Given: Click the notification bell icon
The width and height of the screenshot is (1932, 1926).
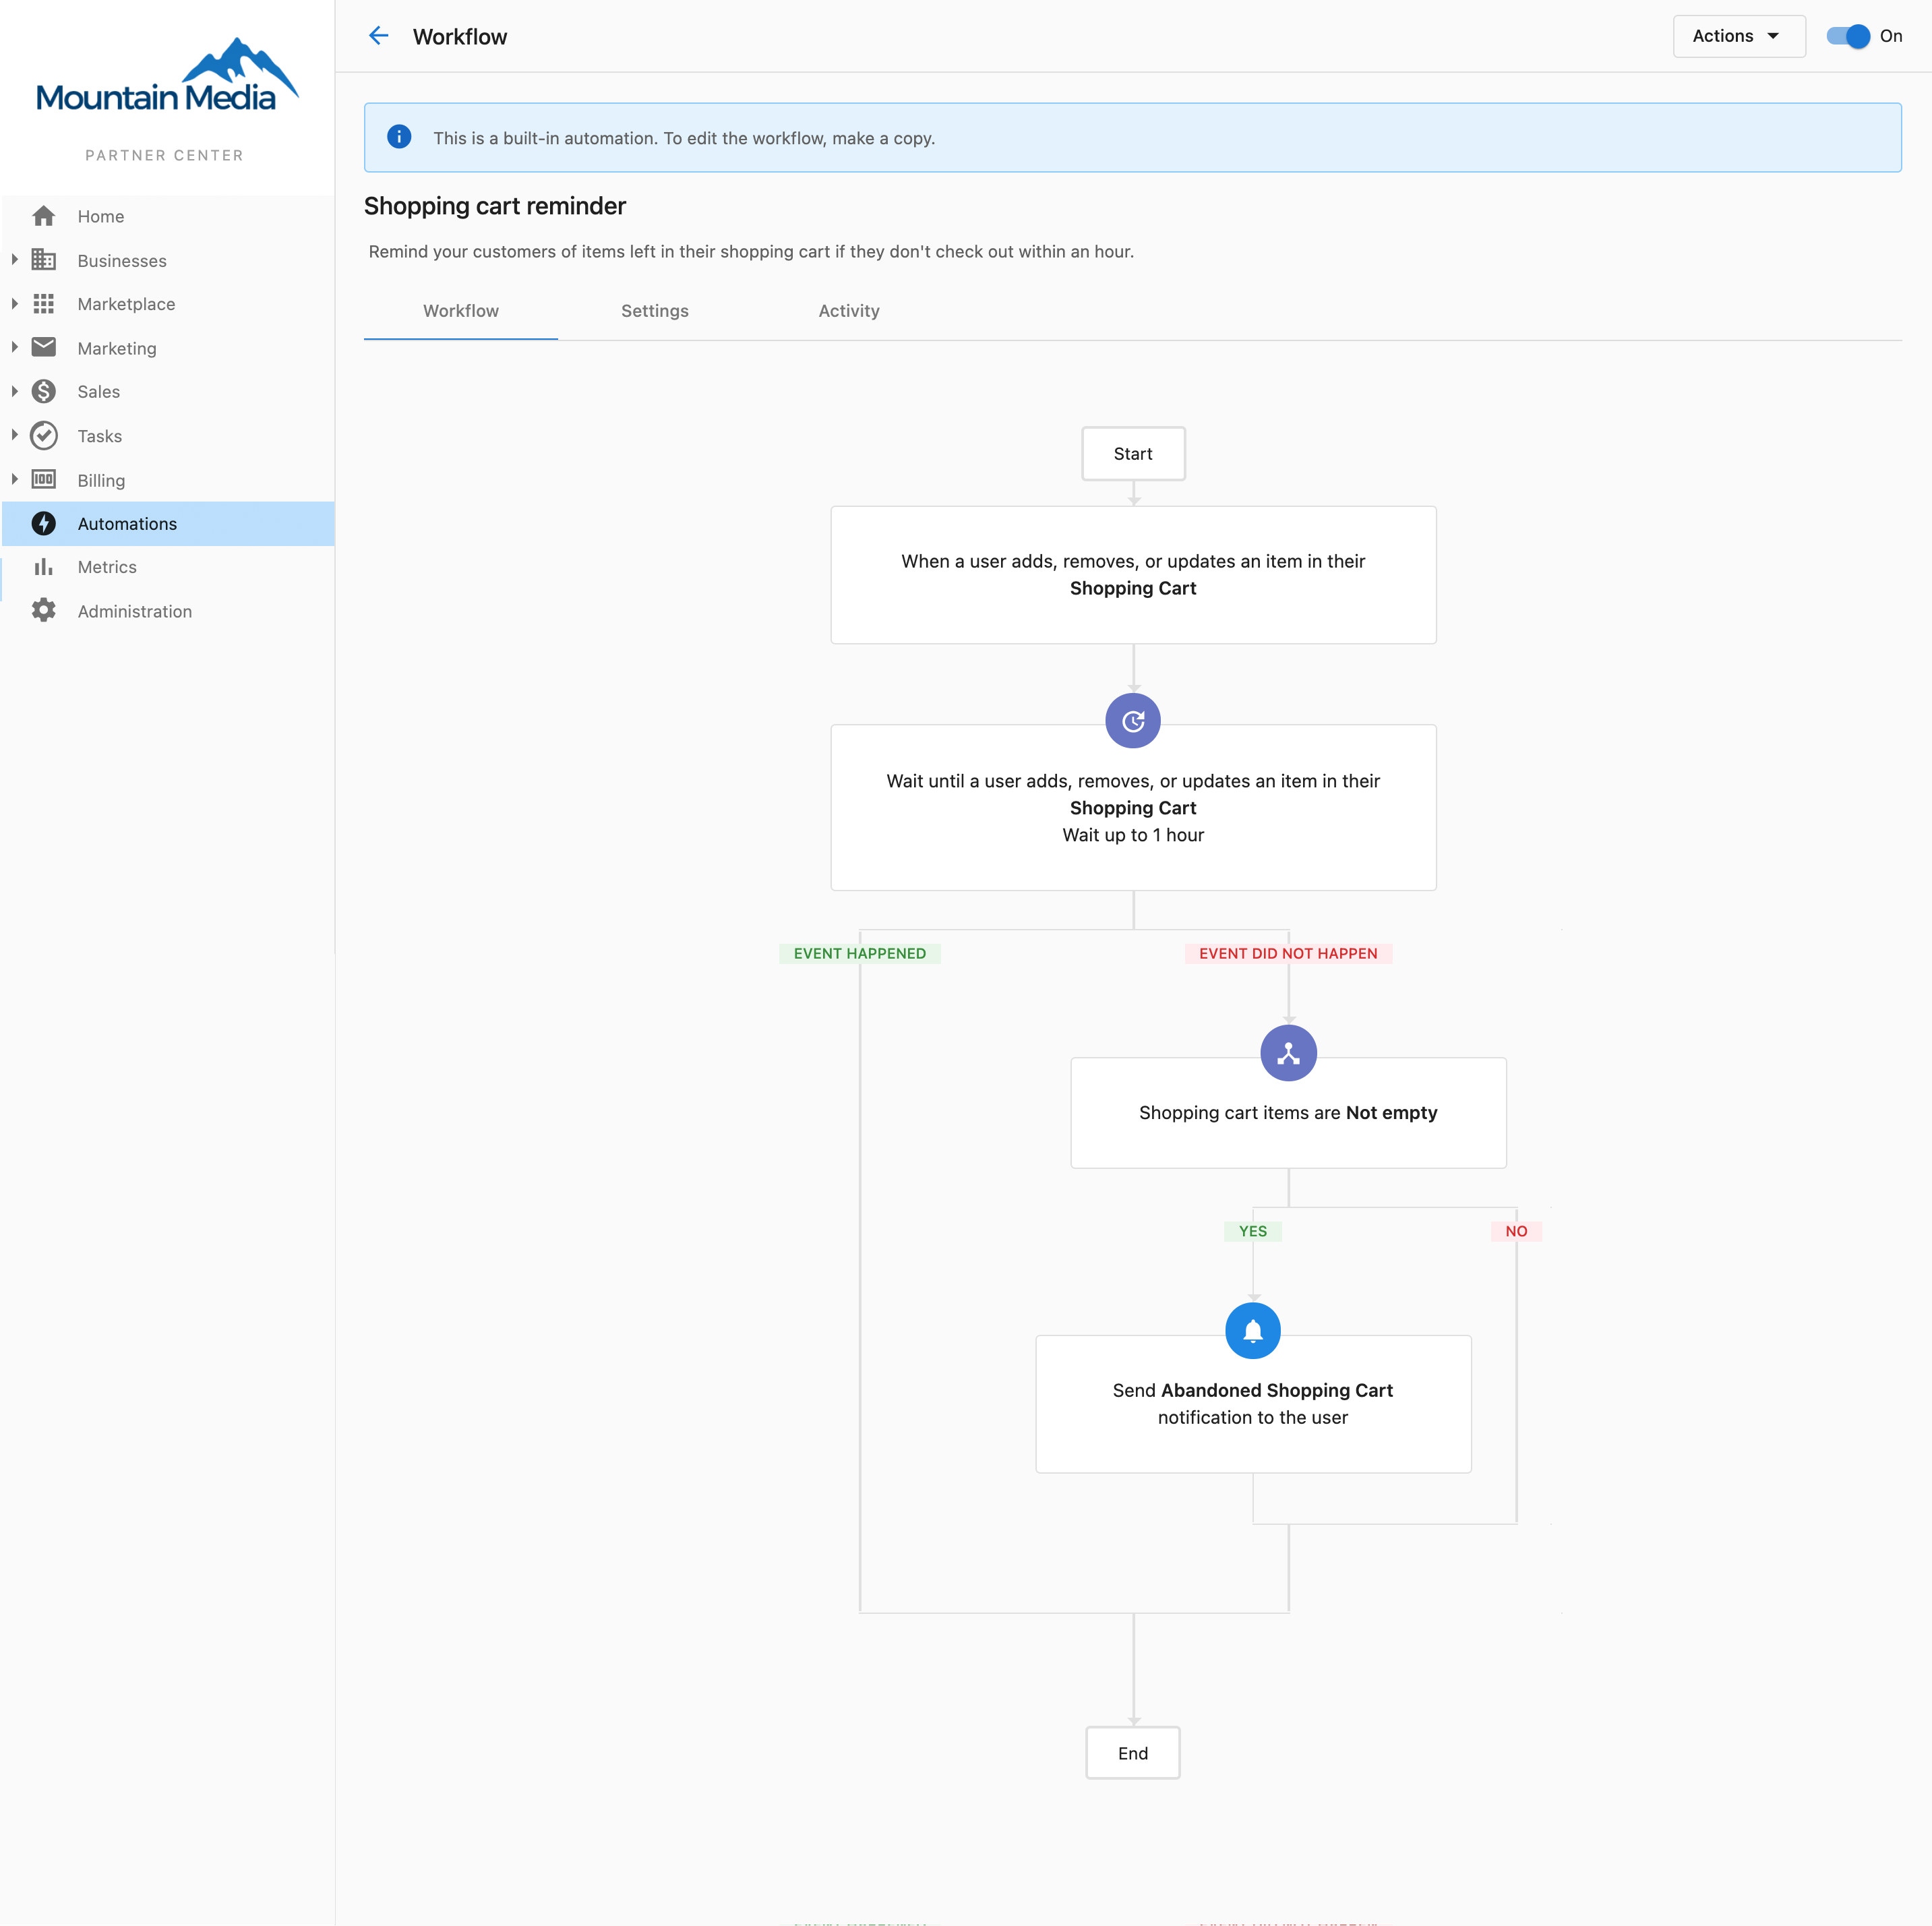Looking at the screenshot, I should (x=1253, y=1331).
